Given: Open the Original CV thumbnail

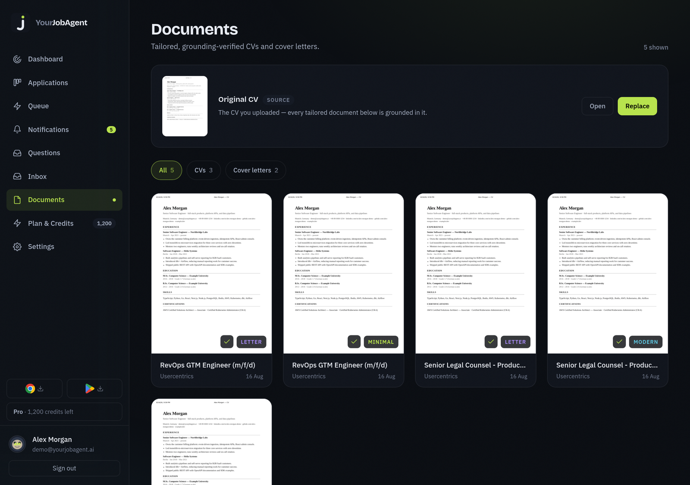Looking at the screenshot, I should click(x=185, y=106).
